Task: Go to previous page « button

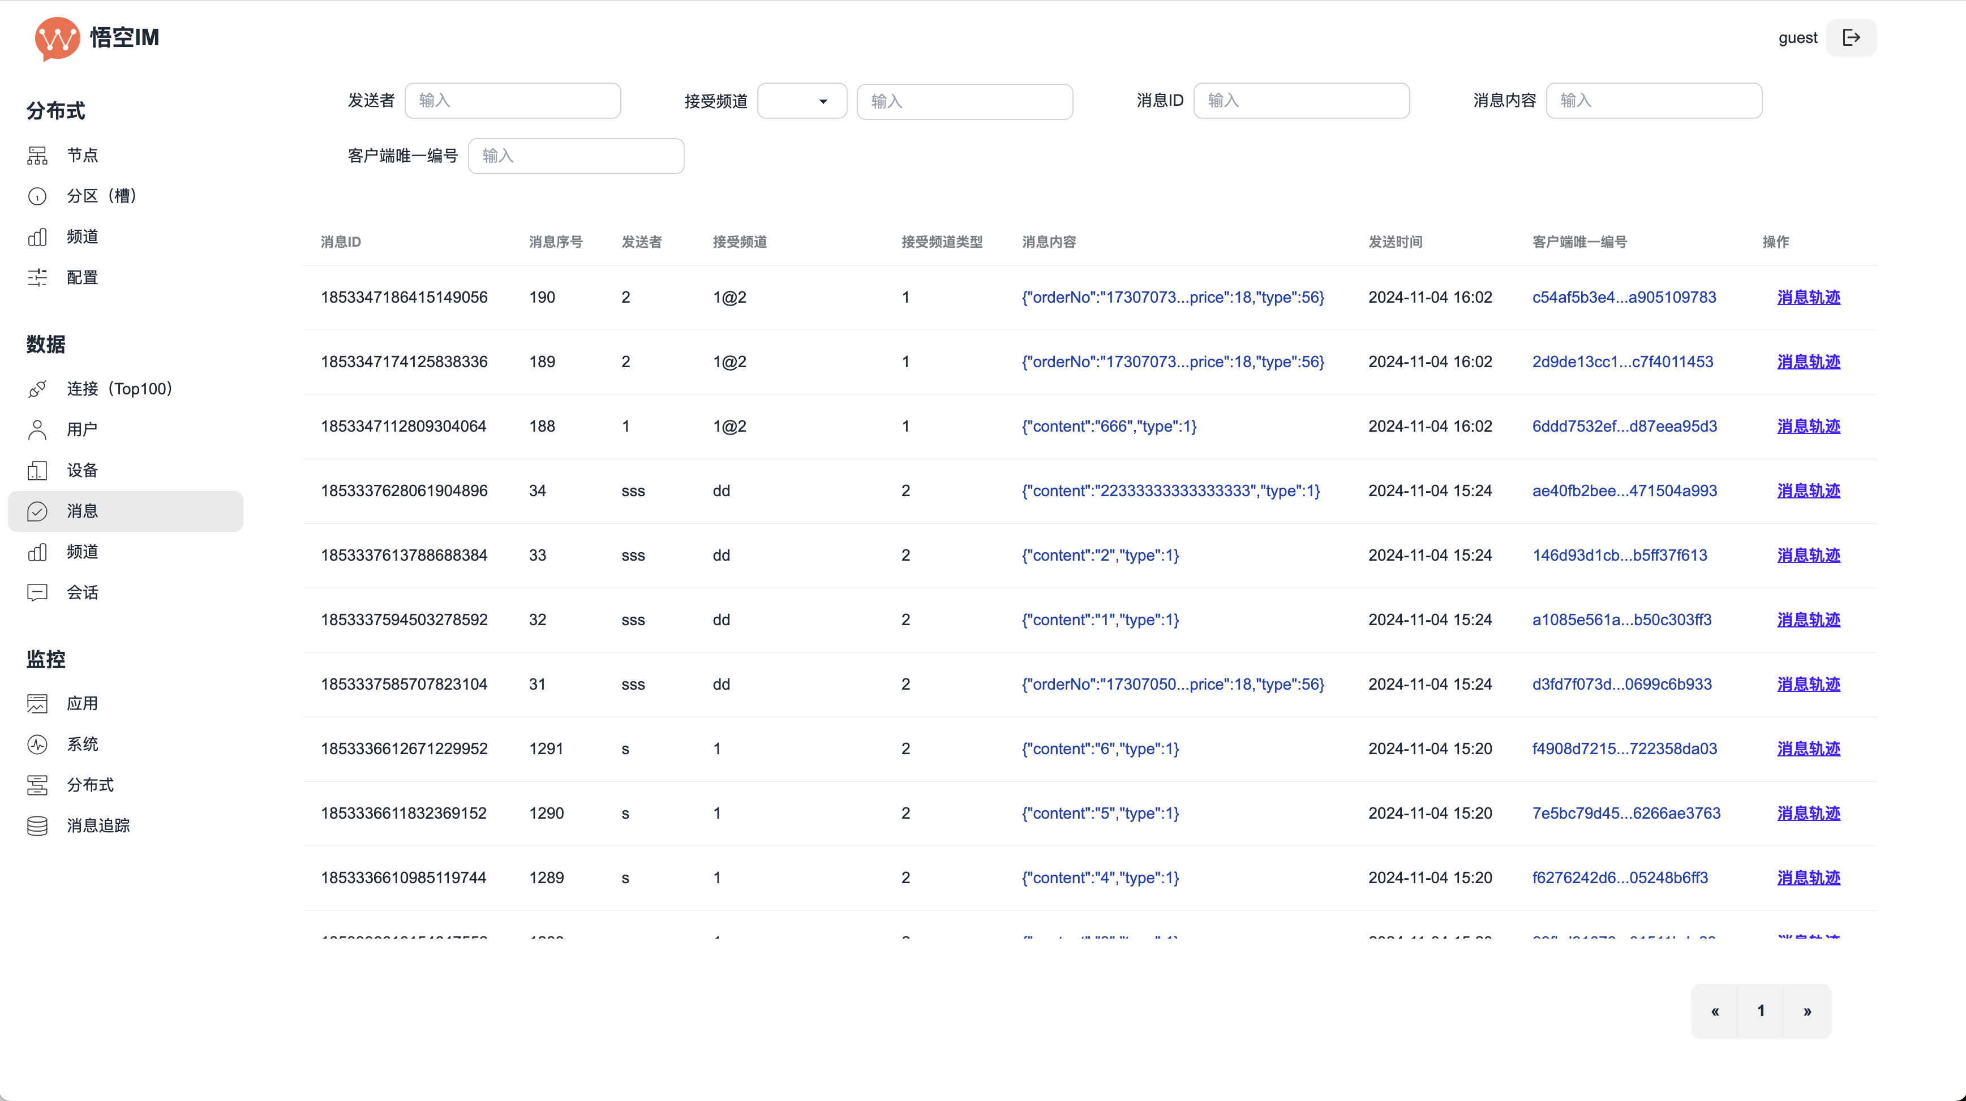Action: click(1715, 1011)
